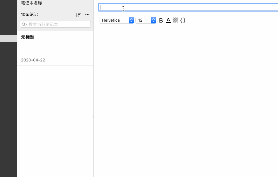Apply highlight with the striped icon

click(175, 20)
